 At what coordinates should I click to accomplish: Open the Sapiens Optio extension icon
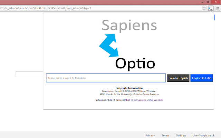pos(211,8)
